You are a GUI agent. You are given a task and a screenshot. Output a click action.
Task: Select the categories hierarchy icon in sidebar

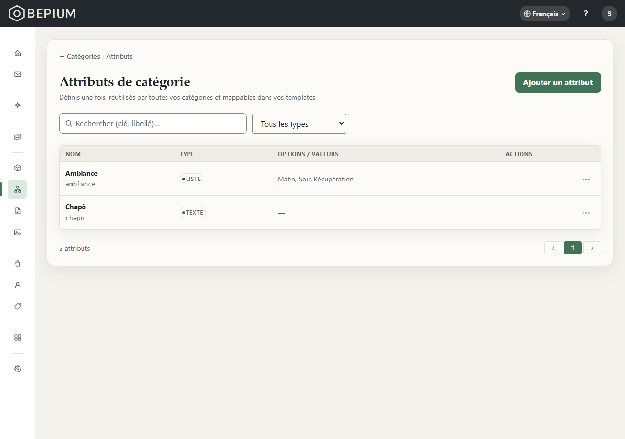18,189
